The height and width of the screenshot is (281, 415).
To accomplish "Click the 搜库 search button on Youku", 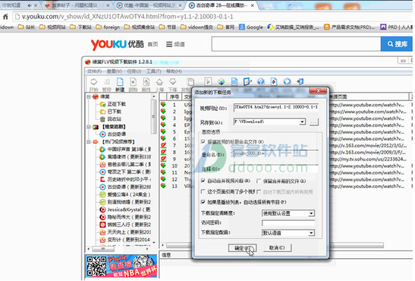I will coord(396,44).
